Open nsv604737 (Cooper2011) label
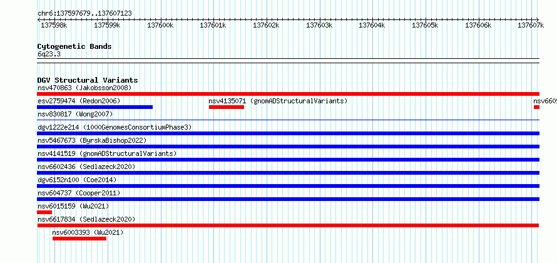 79,193
